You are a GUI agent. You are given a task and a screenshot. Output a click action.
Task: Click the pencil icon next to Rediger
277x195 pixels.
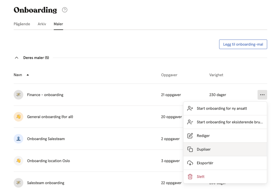(190, 136)
